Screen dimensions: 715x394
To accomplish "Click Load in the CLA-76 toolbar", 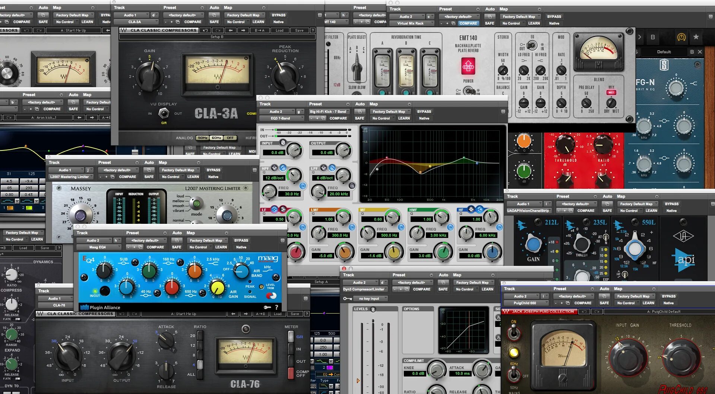I will 278,314.
